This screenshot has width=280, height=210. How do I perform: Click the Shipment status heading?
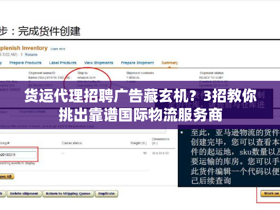[x=211, y=73]
